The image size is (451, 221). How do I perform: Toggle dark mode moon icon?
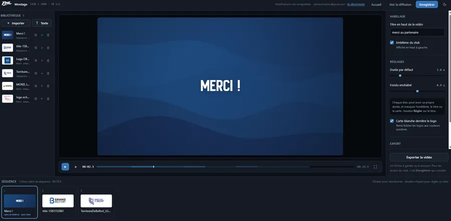[444, 4]
